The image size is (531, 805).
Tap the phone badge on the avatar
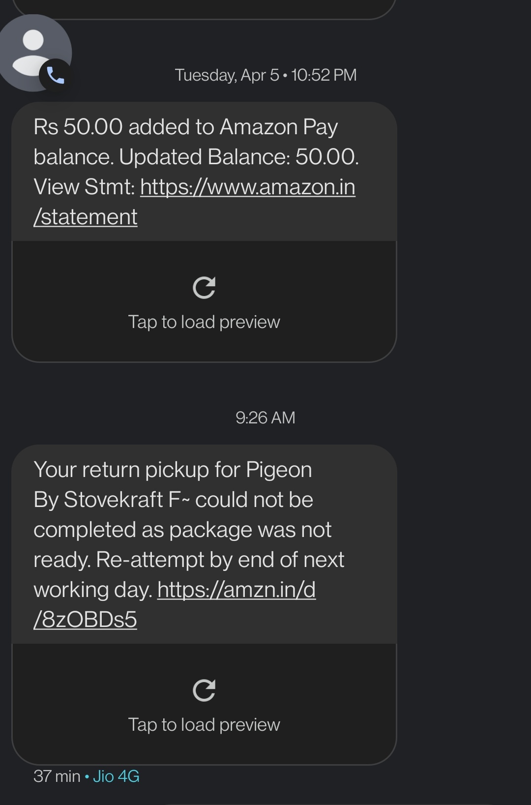click(55, 75)
